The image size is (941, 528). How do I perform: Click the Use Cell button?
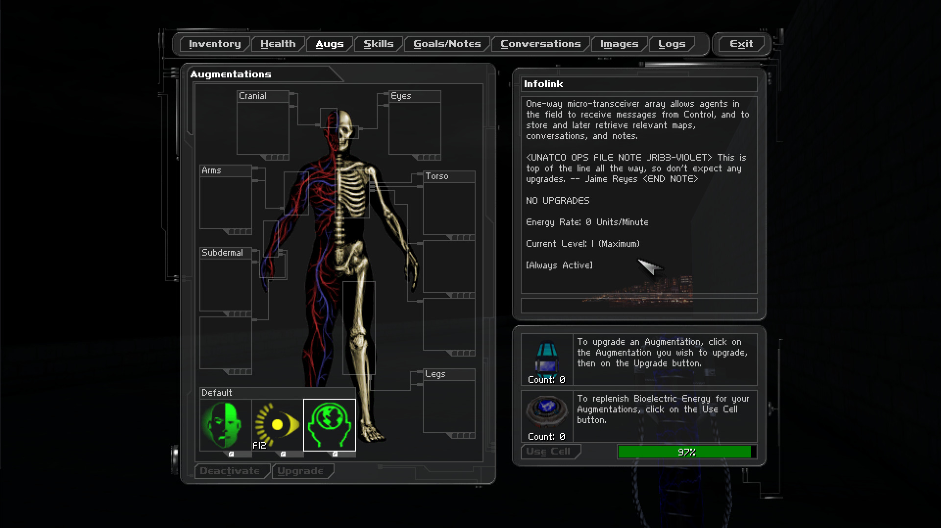(549, 452)
